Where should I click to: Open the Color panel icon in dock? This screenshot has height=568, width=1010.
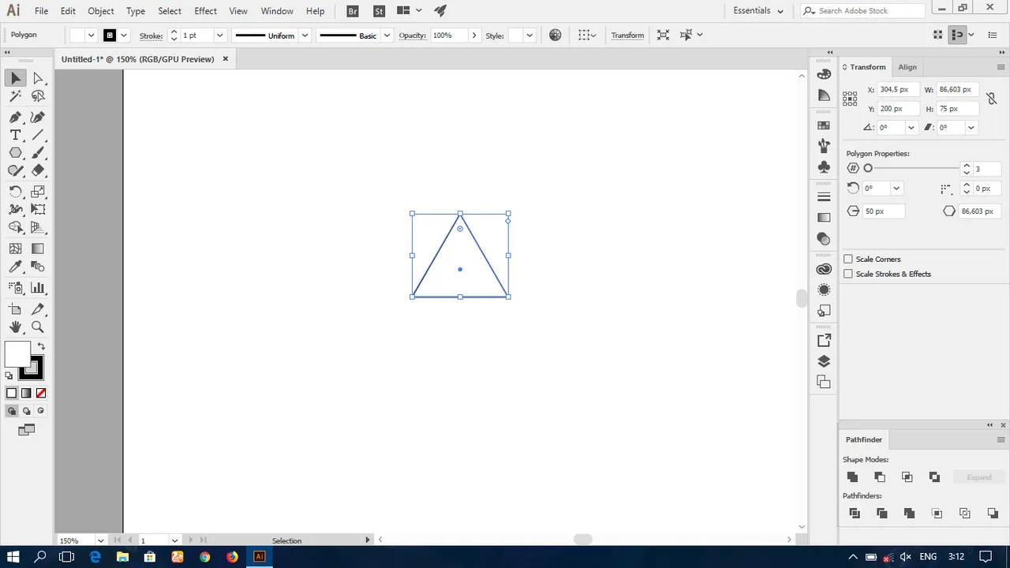coord(824,74)
